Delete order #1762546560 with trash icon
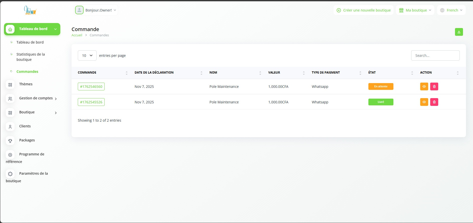The width and height of the screenshot is (473, 223). (434, 87)
